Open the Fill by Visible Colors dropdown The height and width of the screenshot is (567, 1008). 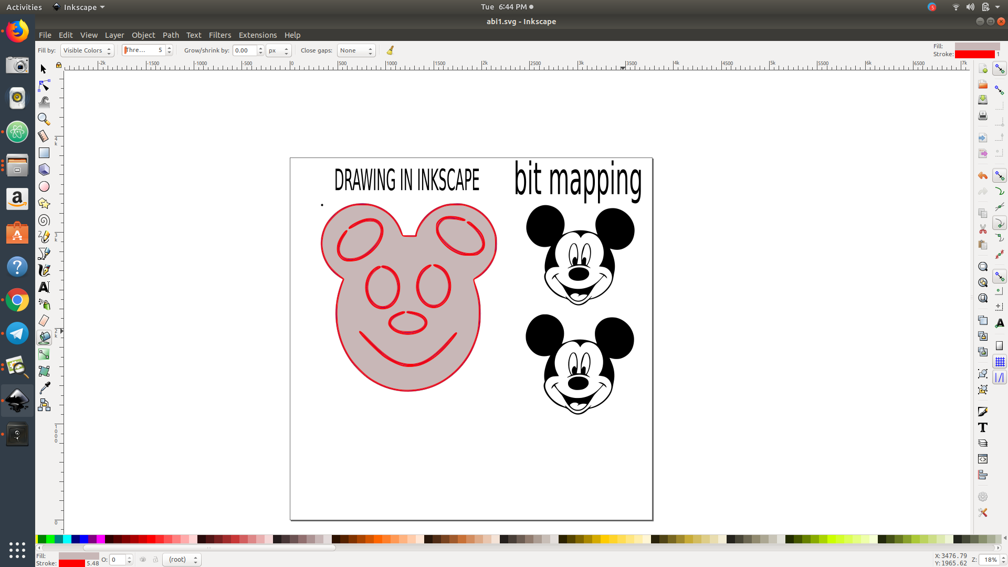tap(87, 50)
